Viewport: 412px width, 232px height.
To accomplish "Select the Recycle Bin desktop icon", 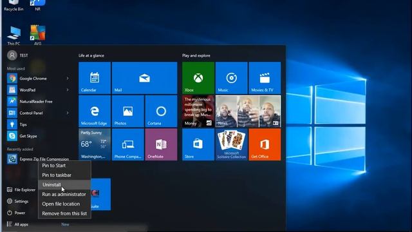I will click(x=14, y=6).
